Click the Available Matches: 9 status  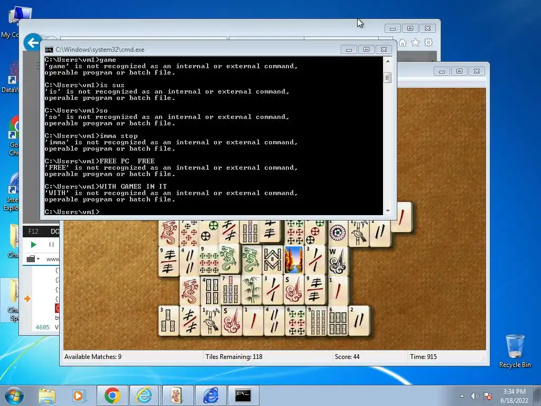pos(93,357)
